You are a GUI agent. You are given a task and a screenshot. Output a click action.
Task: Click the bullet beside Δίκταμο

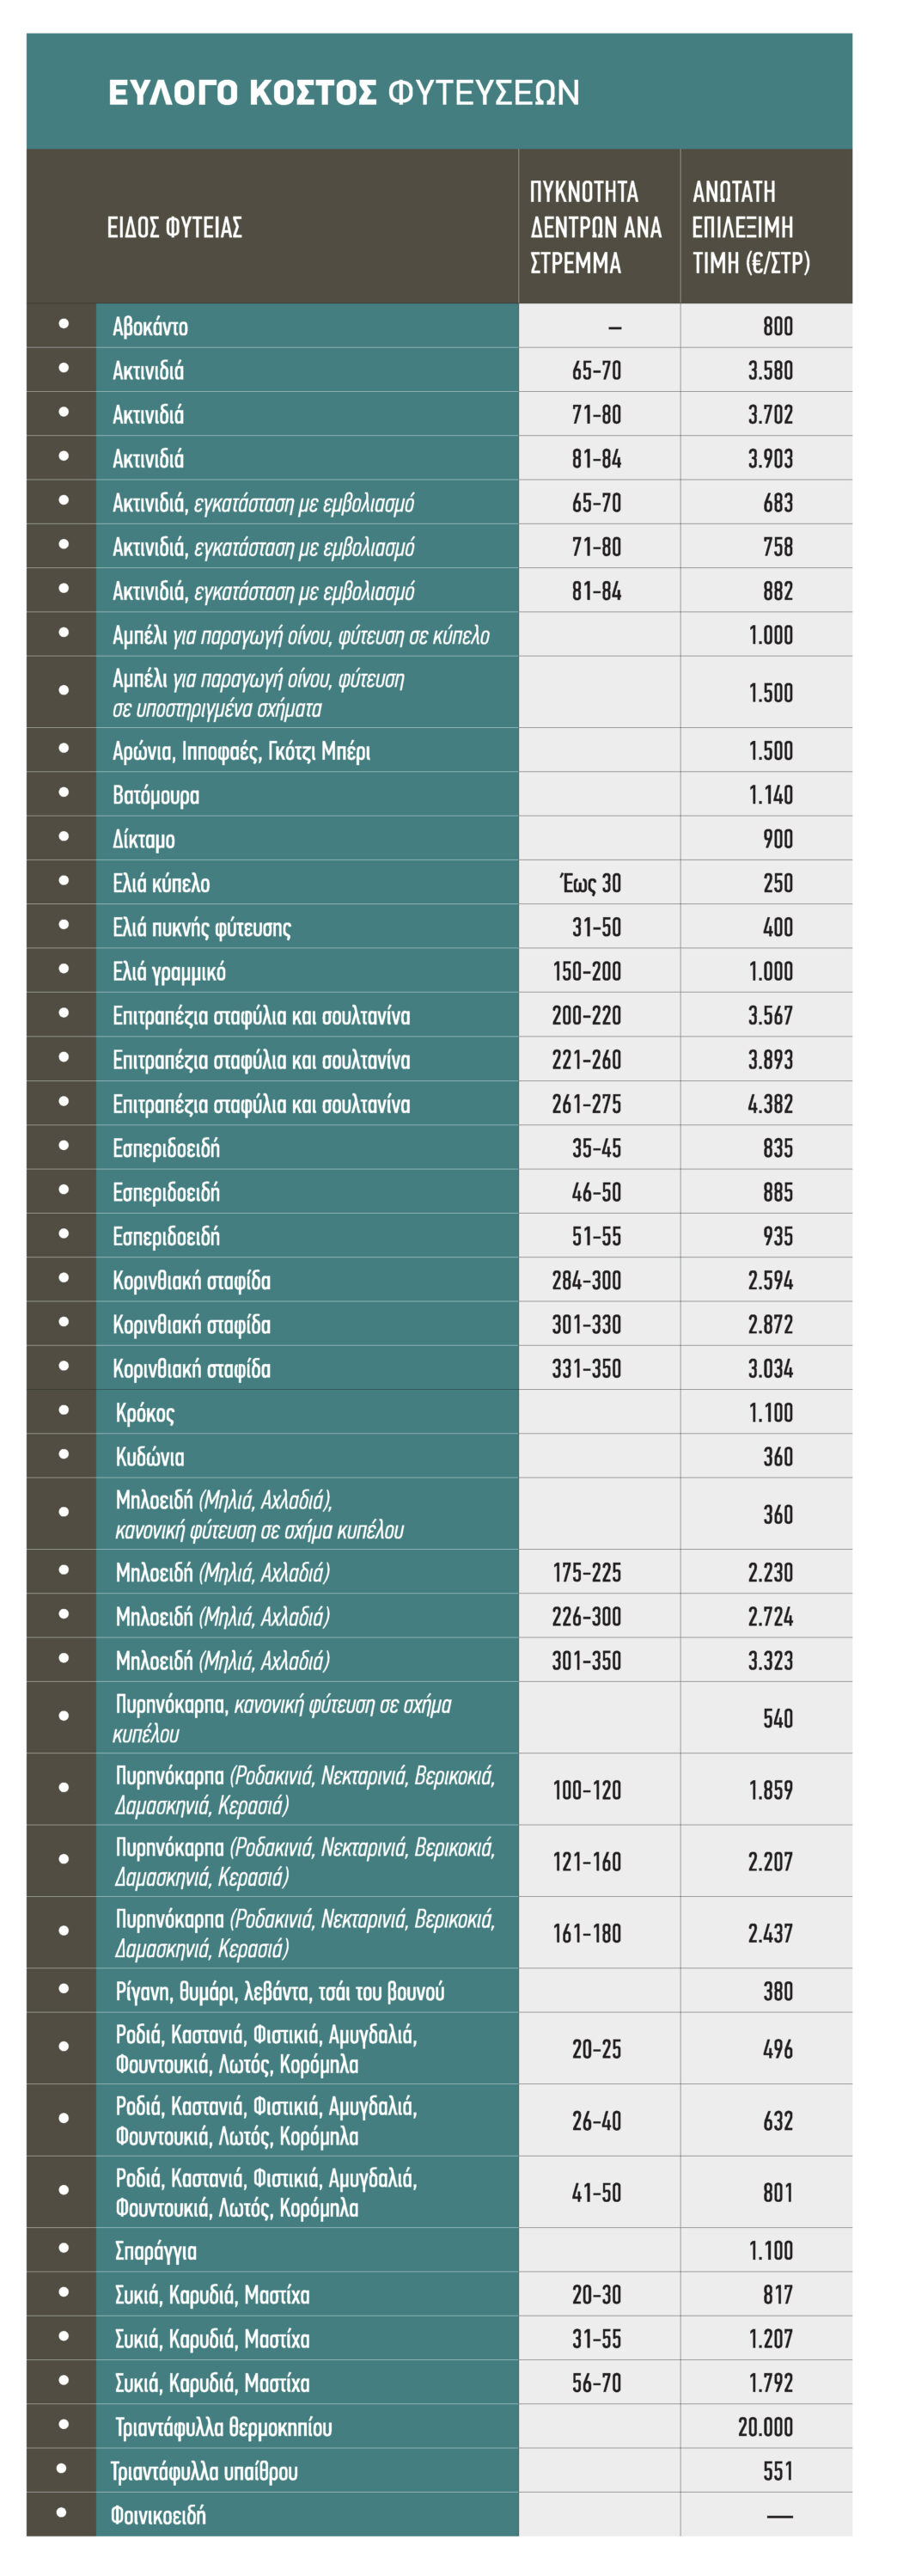tap(64, 836)
